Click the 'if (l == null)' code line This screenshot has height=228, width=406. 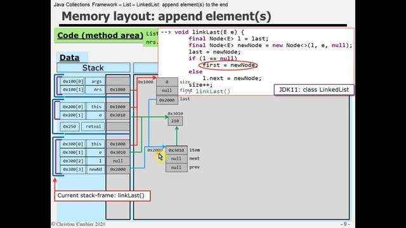(x=213, y=59)
